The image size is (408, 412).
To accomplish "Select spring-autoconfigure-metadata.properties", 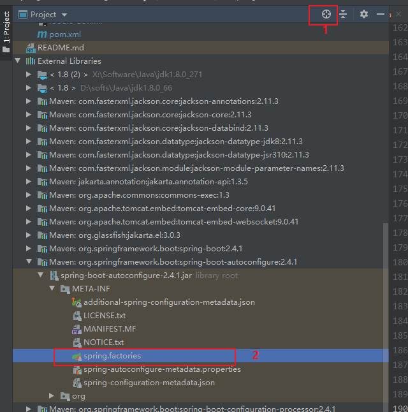I will 162,369.
